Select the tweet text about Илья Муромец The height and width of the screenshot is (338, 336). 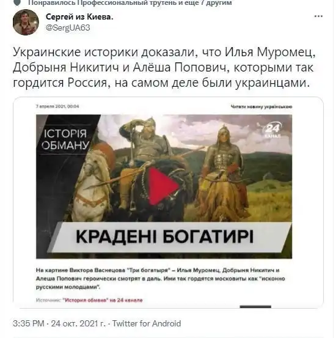[164, 67]
